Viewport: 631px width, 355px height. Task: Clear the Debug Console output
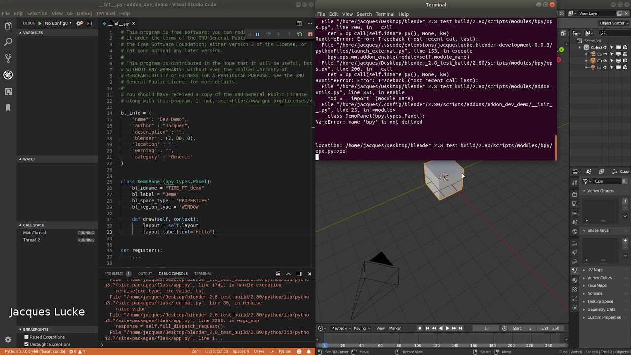click(x=278, y=274)
